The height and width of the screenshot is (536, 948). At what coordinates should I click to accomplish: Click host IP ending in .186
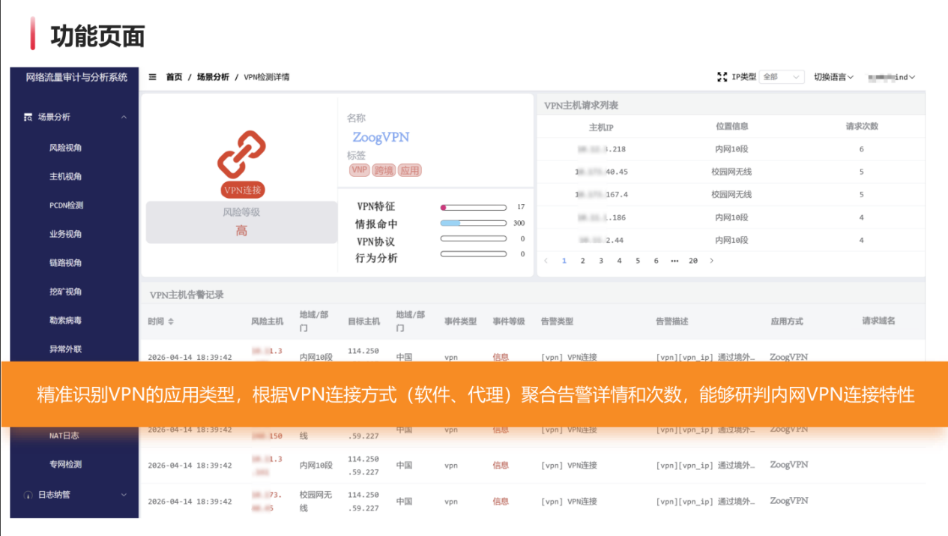[x=601, y=217]
